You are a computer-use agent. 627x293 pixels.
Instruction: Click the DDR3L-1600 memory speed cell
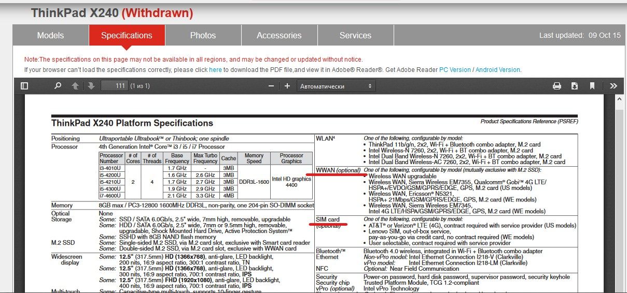(x=254, y=182)
